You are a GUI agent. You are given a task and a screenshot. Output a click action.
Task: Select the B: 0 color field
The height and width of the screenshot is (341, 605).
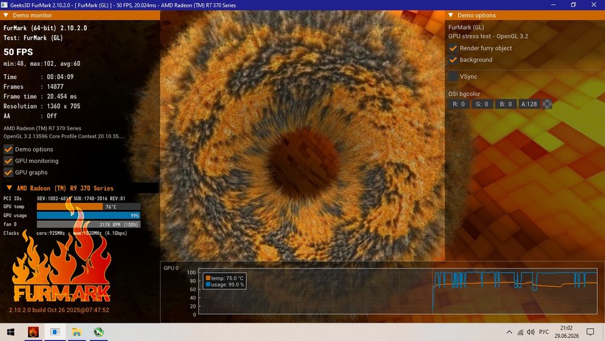(506, 104)
